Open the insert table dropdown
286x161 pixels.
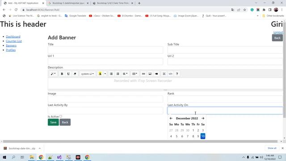click(135, 74)
